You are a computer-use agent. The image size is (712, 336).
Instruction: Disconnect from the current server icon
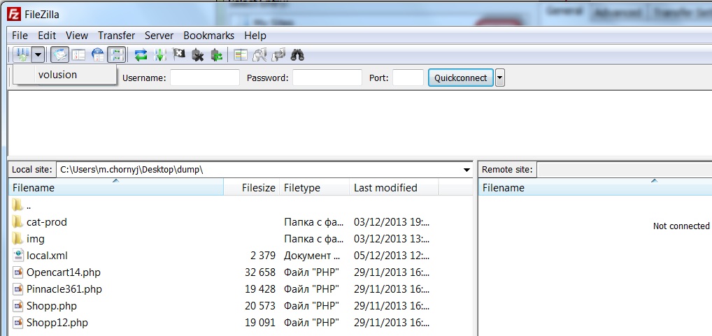coord(197,55)
